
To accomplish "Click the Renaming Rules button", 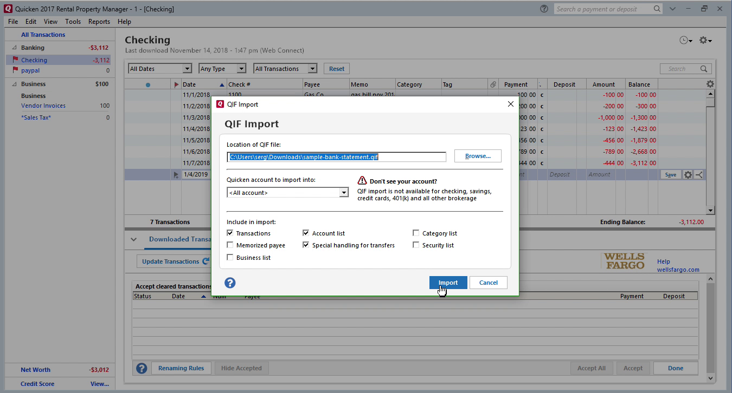I will coord(181,368).
